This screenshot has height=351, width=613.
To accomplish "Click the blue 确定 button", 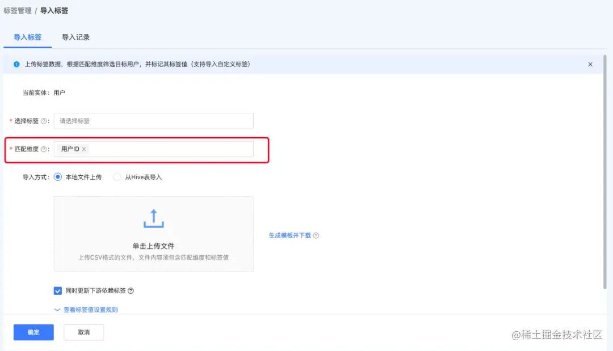I will point(33,332).
